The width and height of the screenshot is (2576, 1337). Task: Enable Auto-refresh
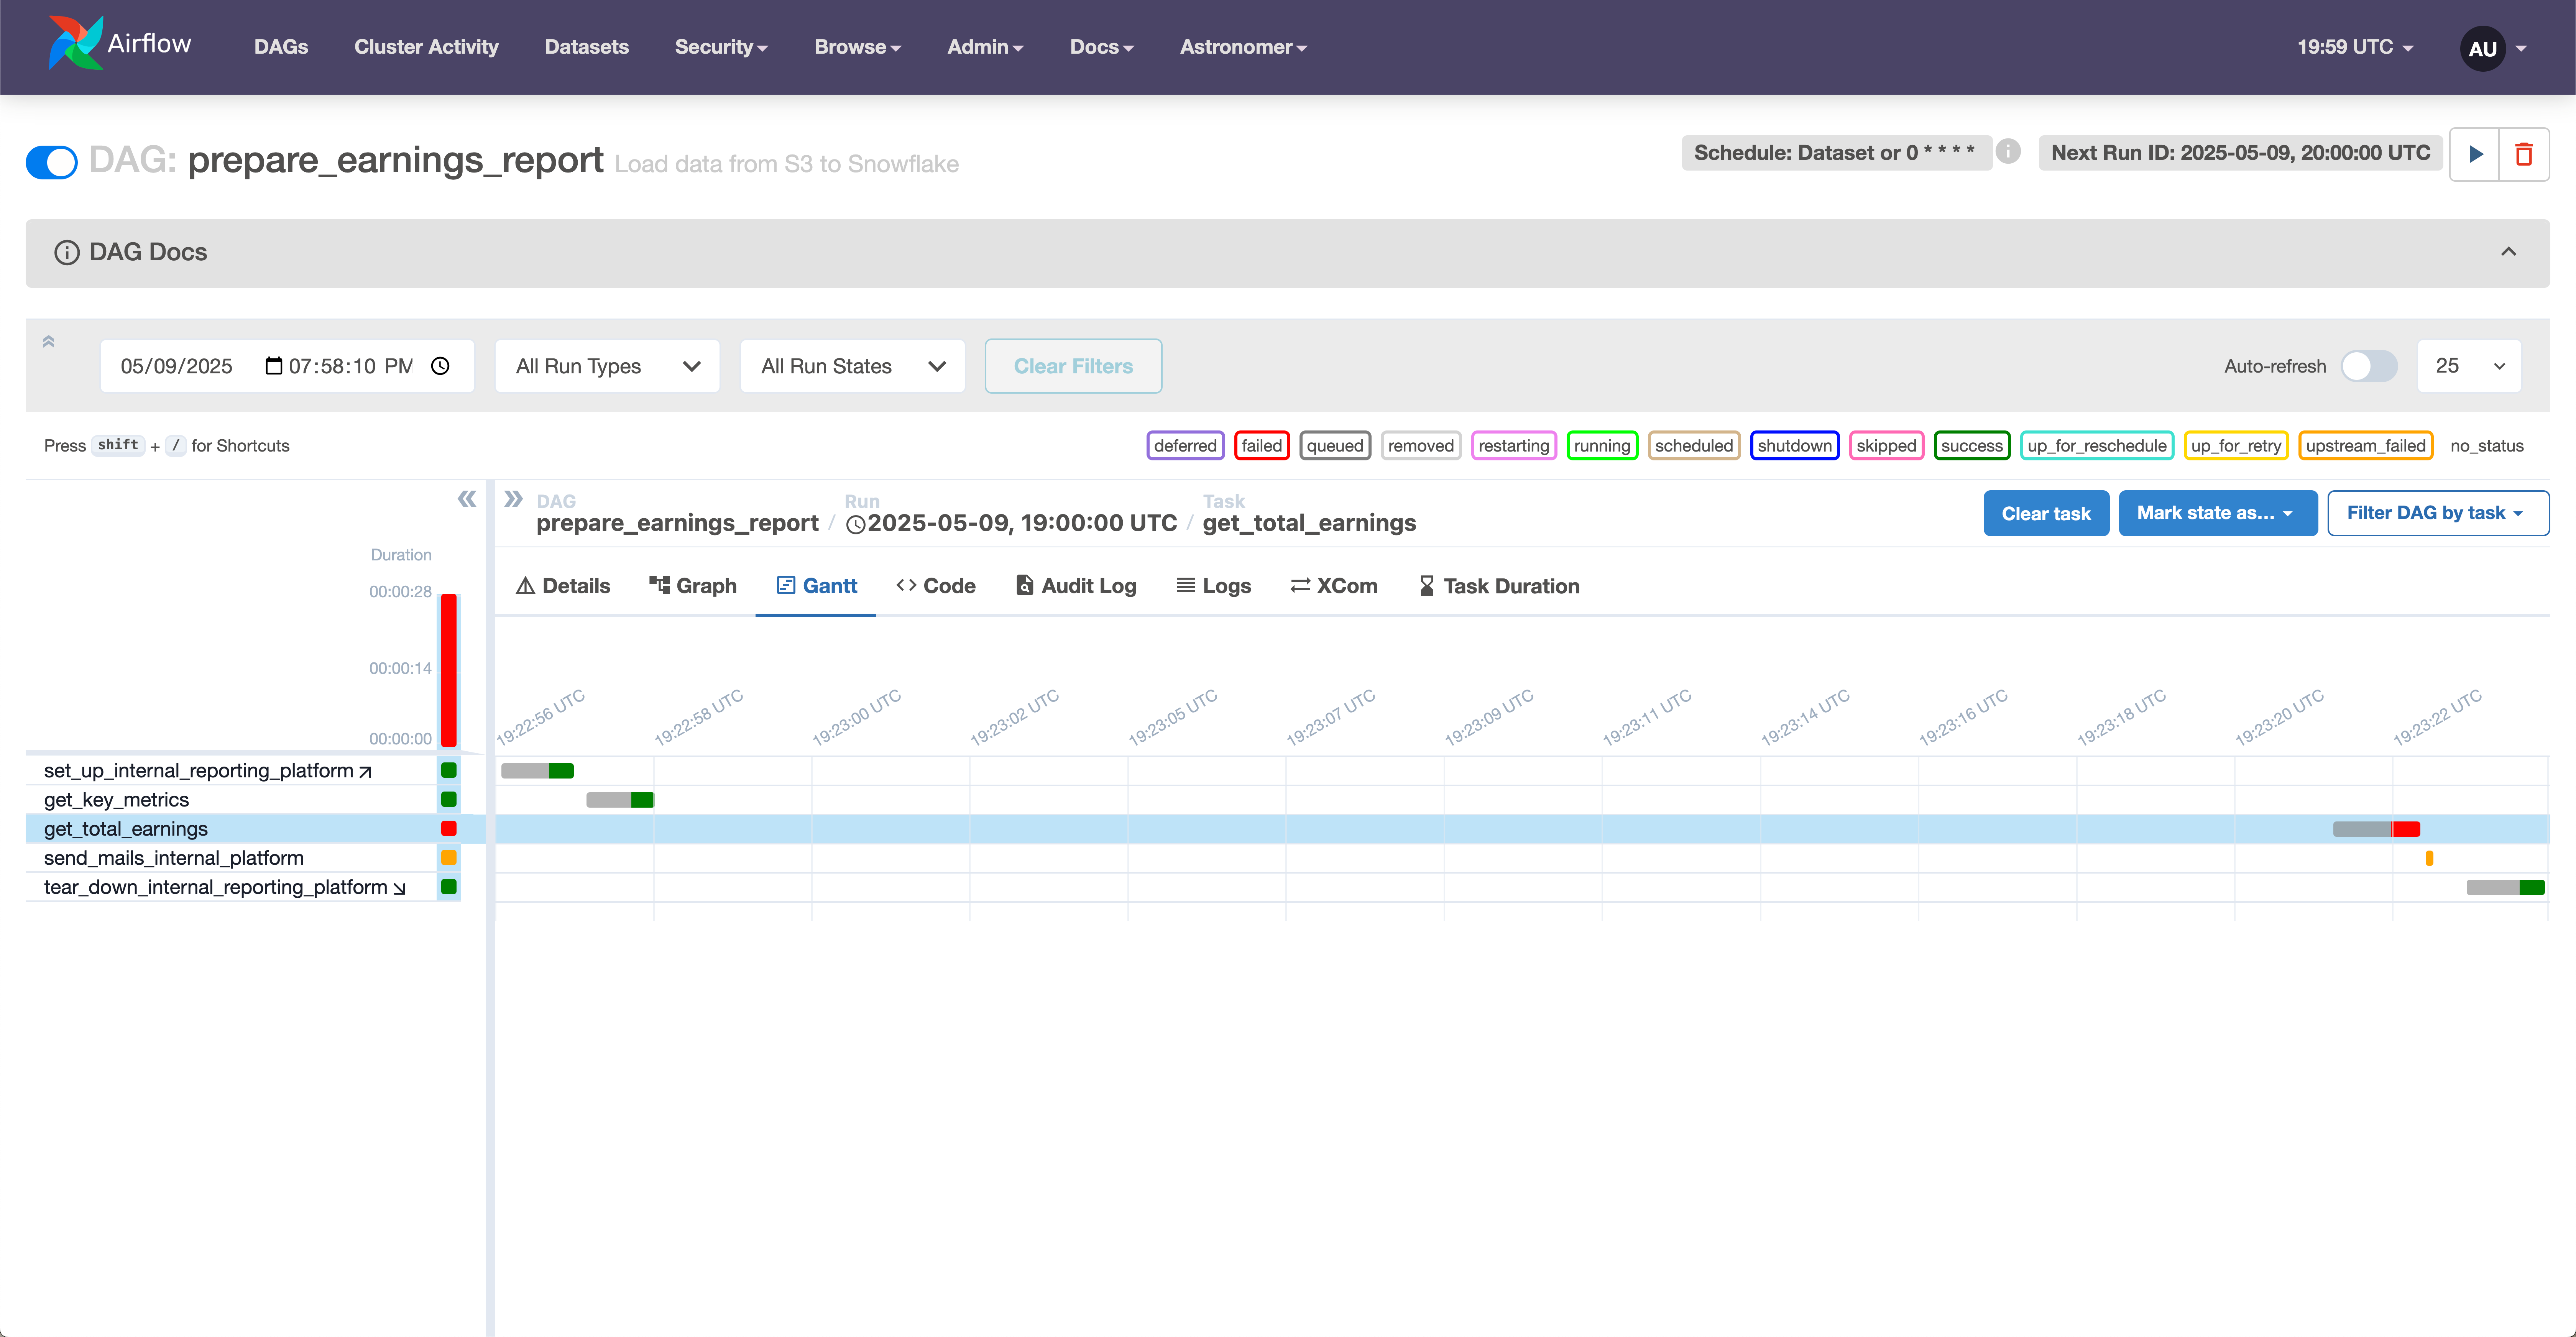coord(2369,366)
